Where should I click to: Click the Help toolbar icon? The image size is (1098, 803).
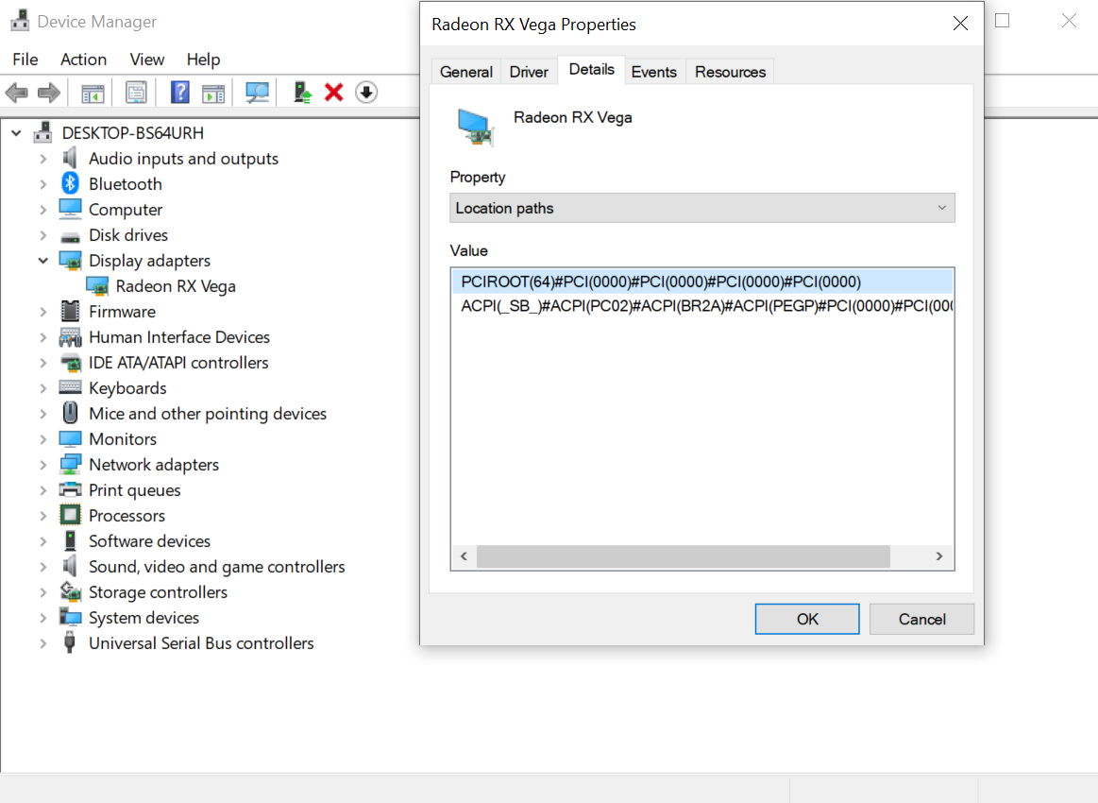click(x=179, y=92)
